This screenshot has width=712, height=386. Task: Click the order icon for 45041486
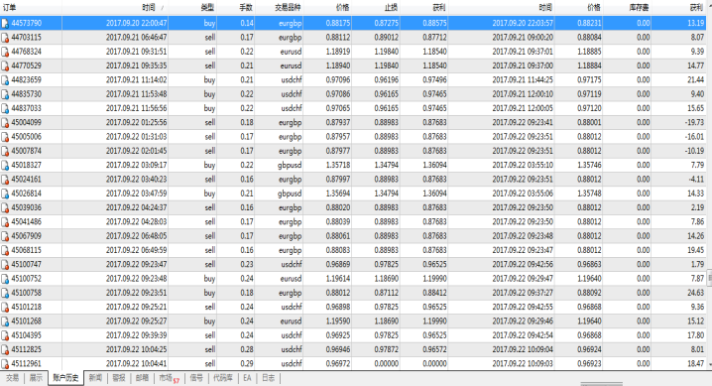5,222
